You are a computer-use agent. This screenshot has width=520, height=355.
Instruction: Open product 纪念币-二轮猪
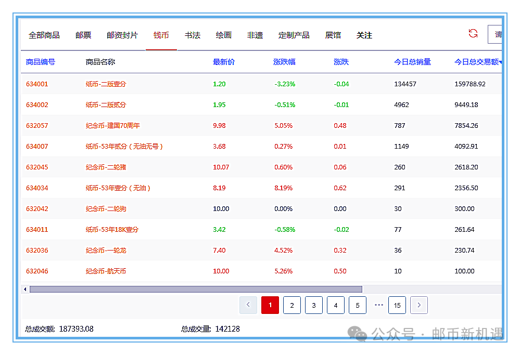(x=106, y=167)
